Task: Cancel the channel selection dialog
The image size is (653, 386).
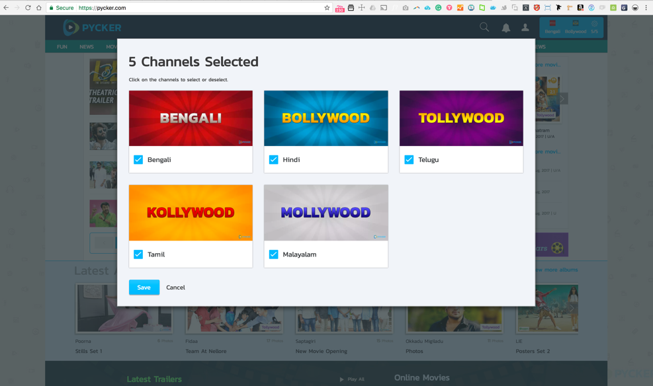Action: (x=175, y=288)
